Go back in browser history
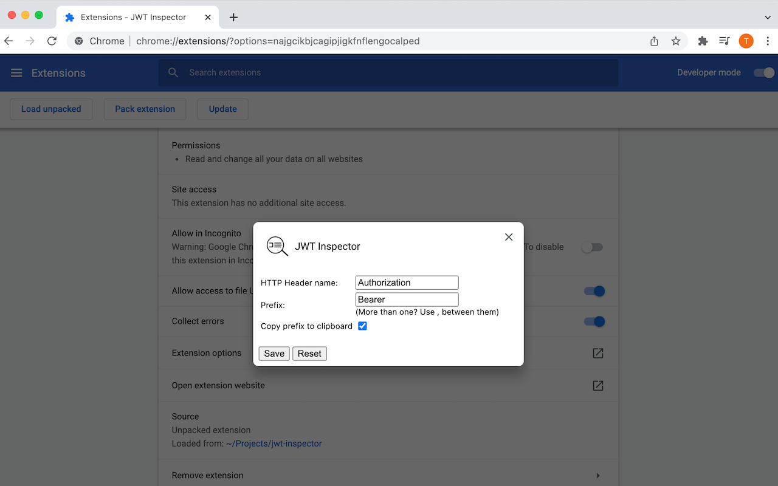 9,41
